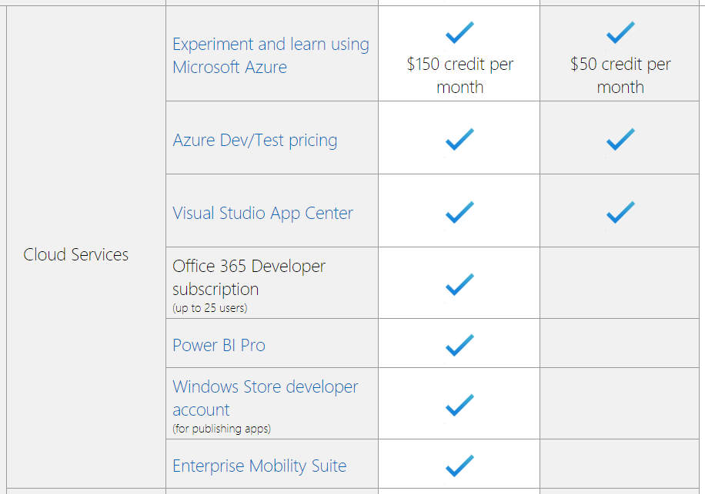Click the checkmark in the Power BI Pro row

click(x=459, y=345)
